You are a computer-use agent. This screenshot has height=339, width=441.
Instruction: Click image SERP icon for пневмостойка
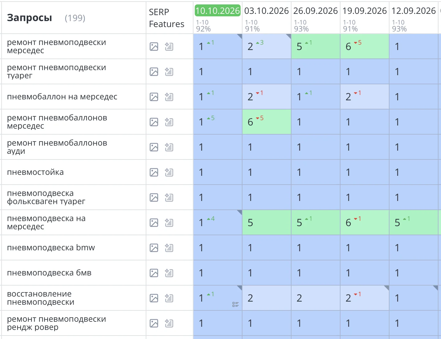click(x=154, y=172)
